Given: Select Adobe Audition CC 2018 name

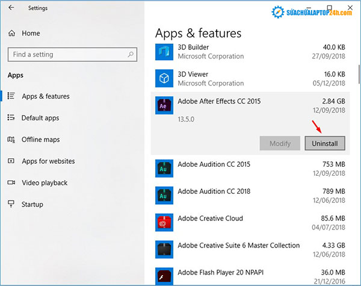Looking at the screenshot, I should coord(214,191).
